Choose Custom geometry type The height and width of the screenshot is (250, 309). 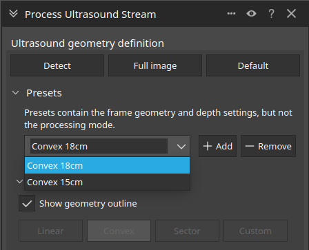click(255, 231)
